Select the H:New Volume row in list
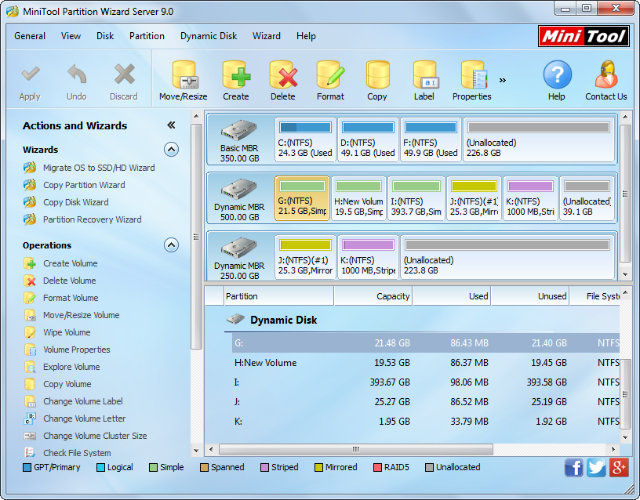Screen dimensions: 640x500 click(426, 363)
